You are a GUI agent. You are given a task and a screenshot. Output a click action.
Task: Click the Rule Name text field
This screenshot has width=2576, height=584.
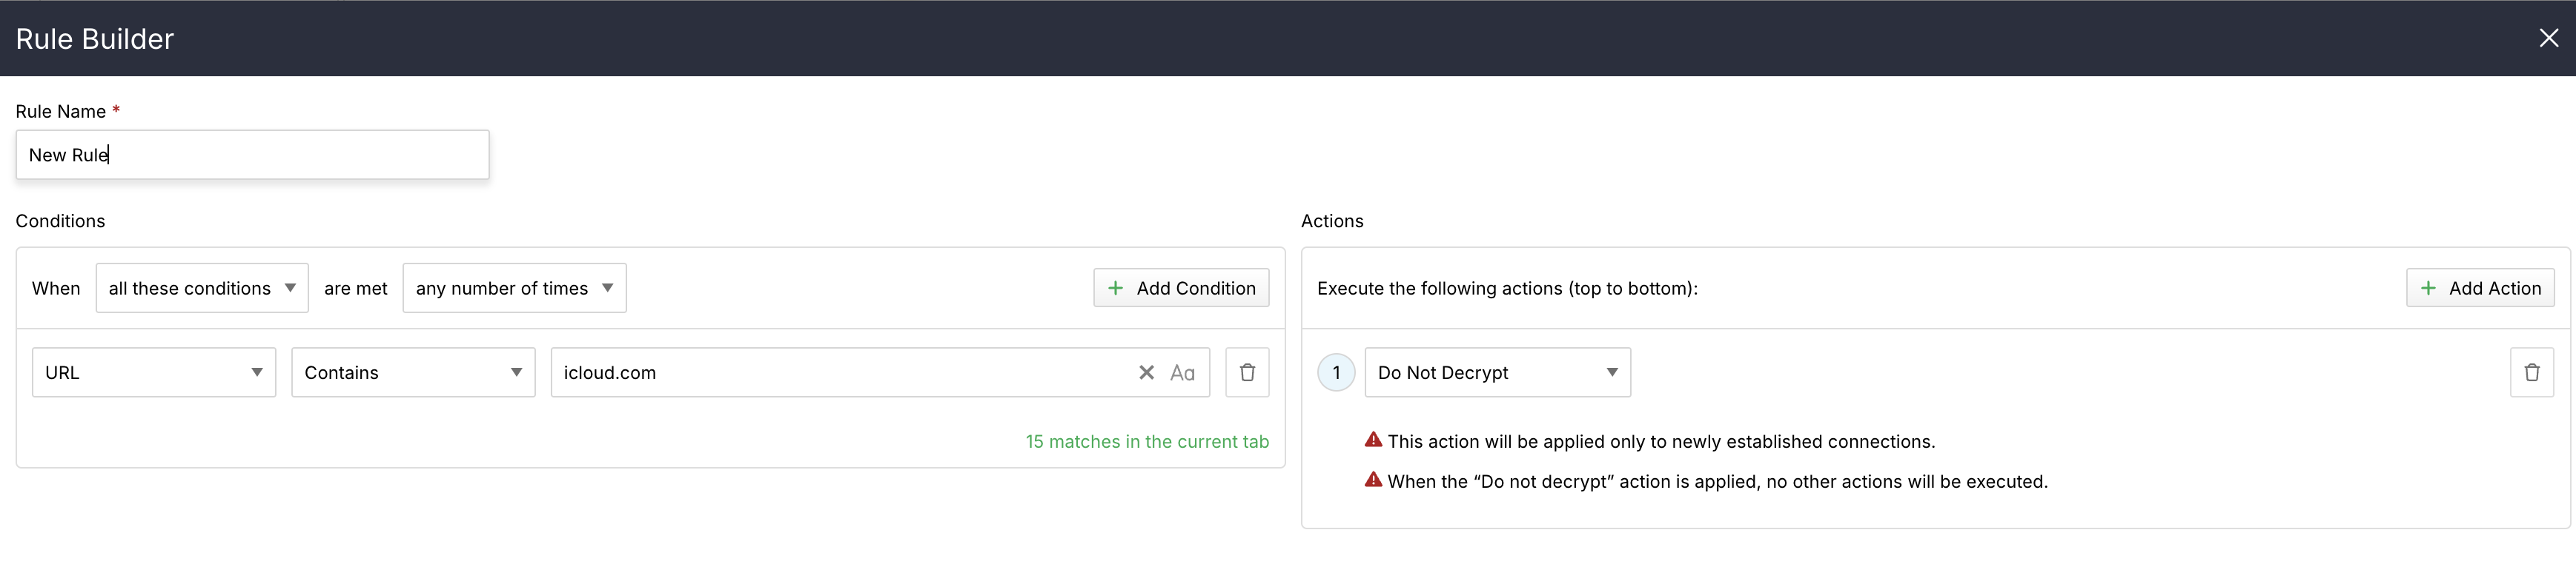(x=252, y=155)
